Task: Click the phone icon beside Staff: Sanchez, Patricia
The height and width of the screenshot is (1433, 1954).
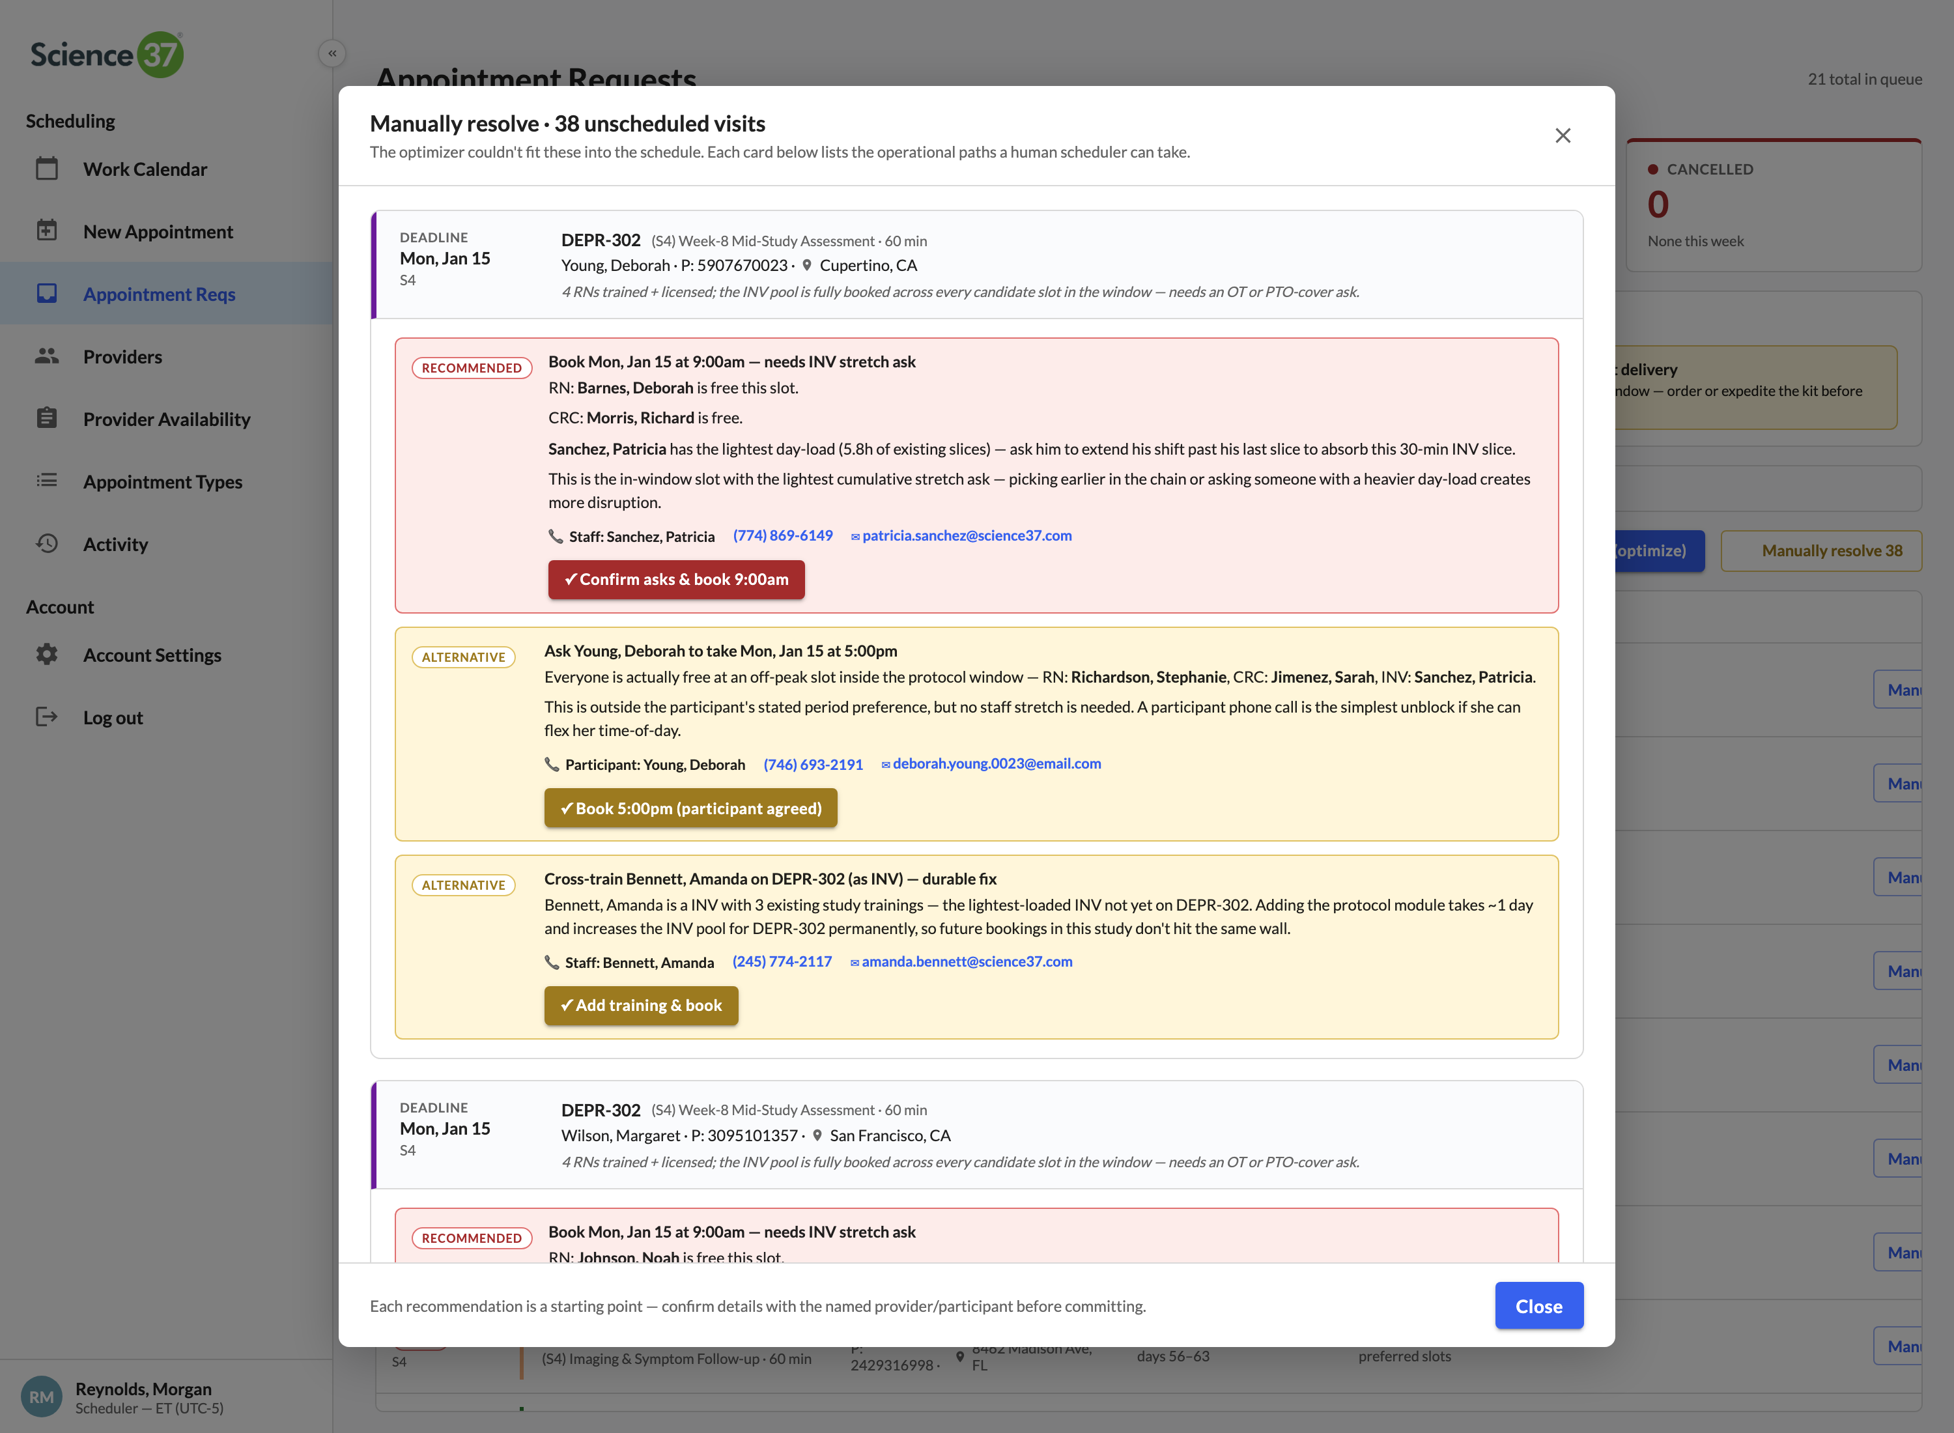Action: 555,536
